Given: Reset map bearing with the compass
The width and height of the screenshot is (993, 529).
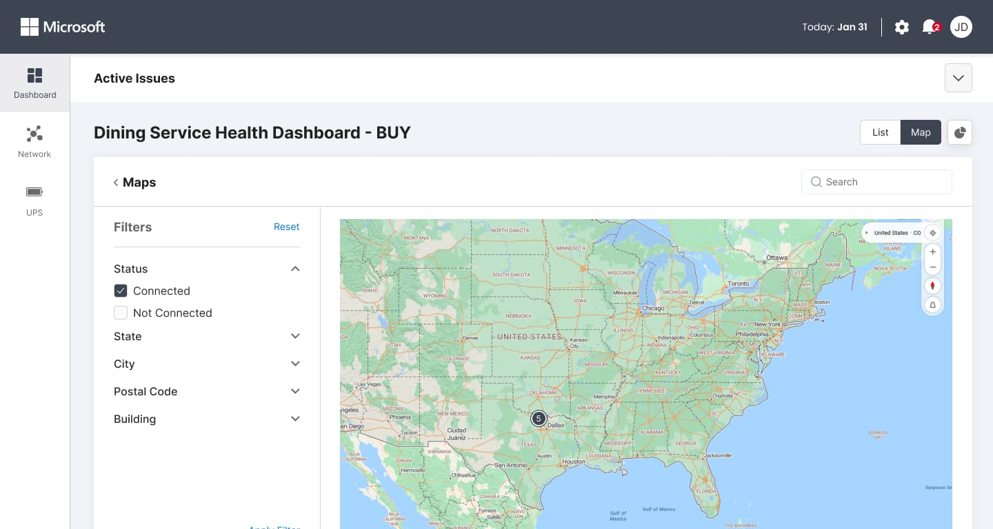Looking at the screenshot, I should pos(933,285).
